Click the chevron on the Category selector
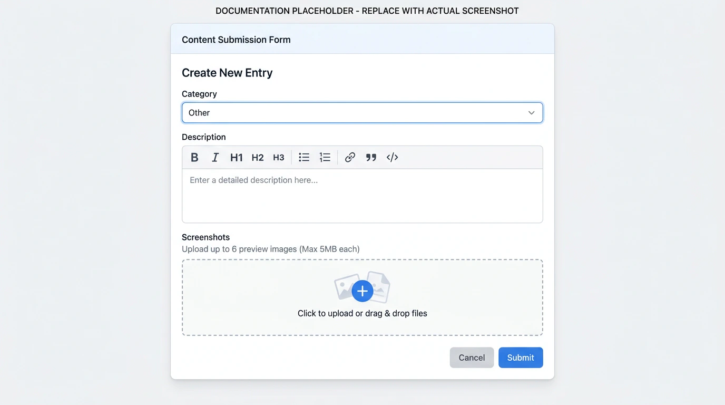725x405 pixels. (531, 112)
